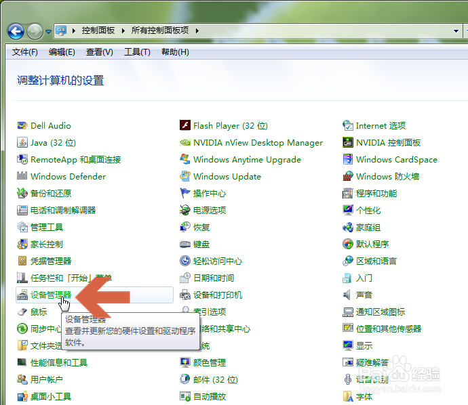Click the Forward navigation arrow button
468x405 pixels.
[x=35, y=31]
